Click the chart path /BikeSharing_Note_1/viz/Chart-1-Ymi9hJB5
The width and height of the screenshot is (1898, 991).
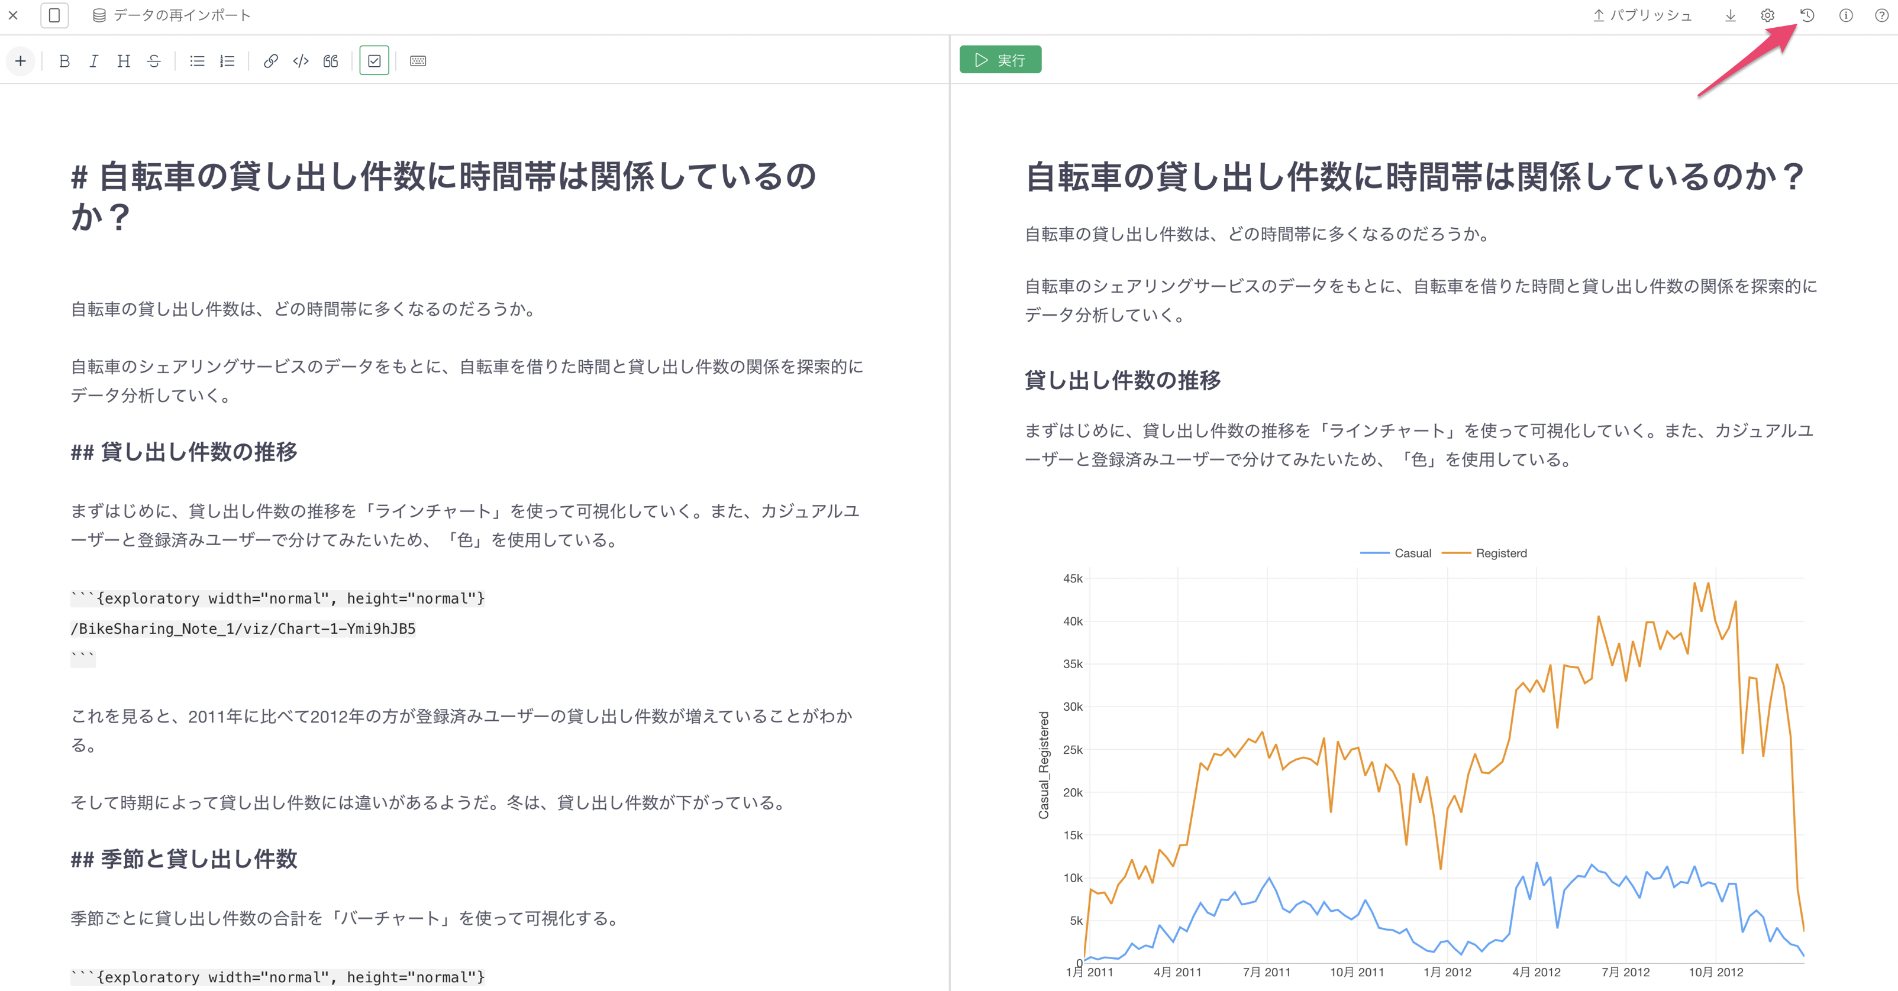243,629
